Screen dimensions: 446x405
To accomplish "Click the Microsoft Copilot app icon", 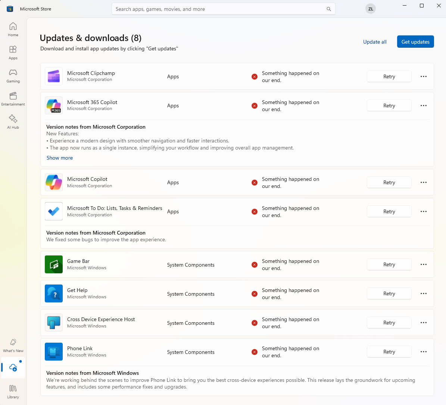I will 54,182.
